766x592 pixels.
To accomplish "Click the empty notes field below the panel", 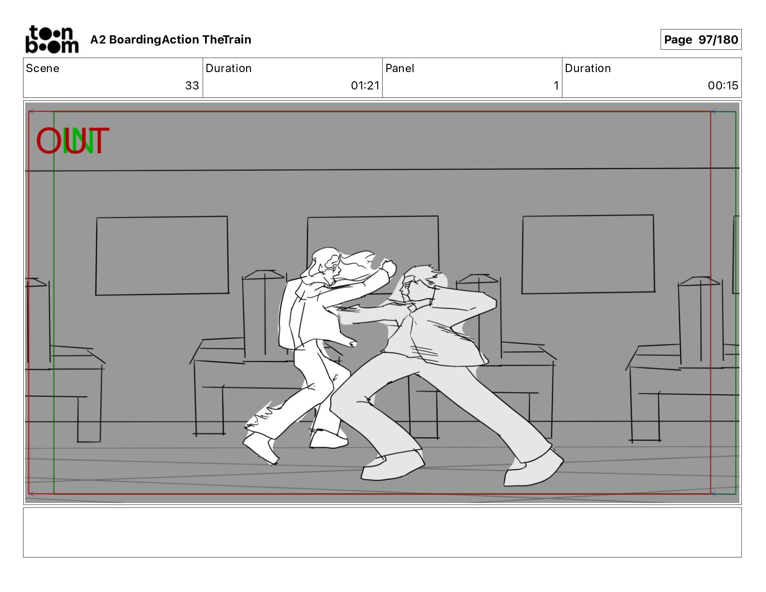I will 382,533.
